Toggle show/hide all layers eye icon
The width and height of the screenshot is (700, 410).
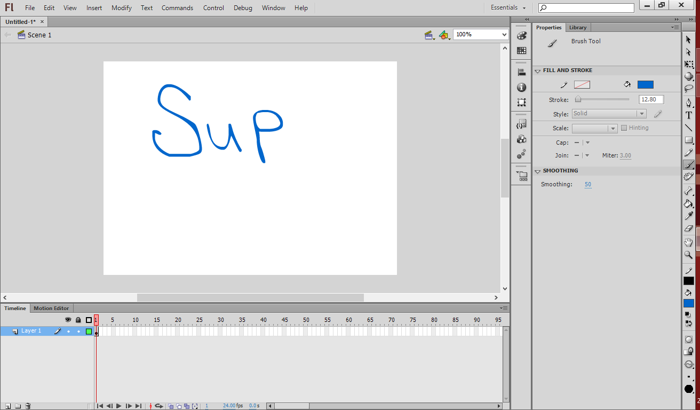pos(68,320)
